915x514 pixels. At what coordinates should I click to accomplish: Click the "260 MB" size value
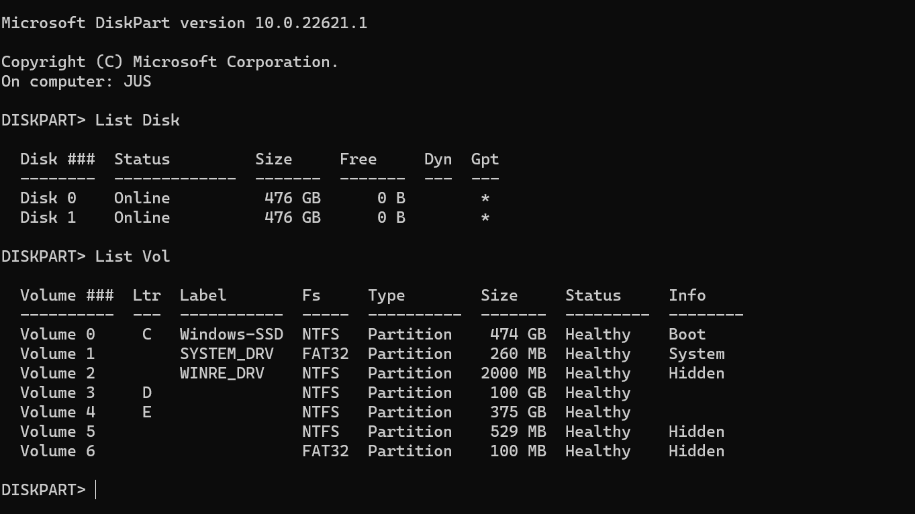pyautogui.click(x=518, y=354)
